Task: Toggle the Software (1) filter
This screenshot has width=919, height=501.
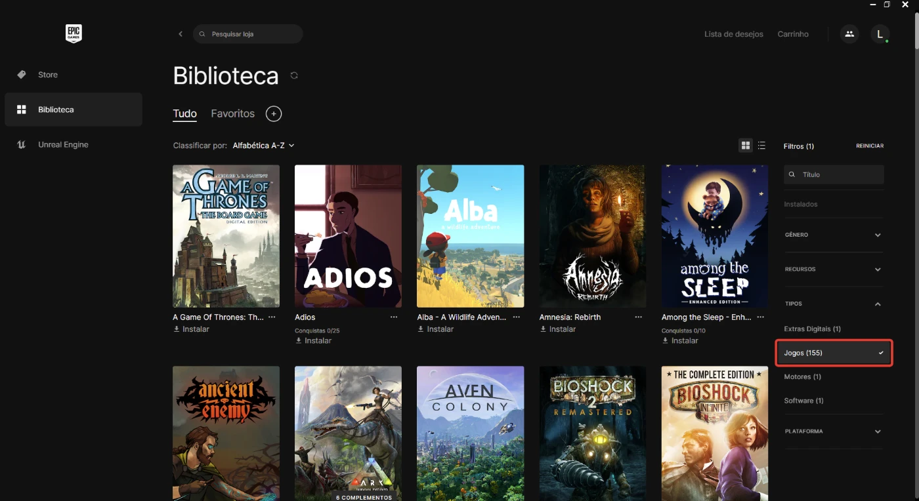Action: click(803, 401)
